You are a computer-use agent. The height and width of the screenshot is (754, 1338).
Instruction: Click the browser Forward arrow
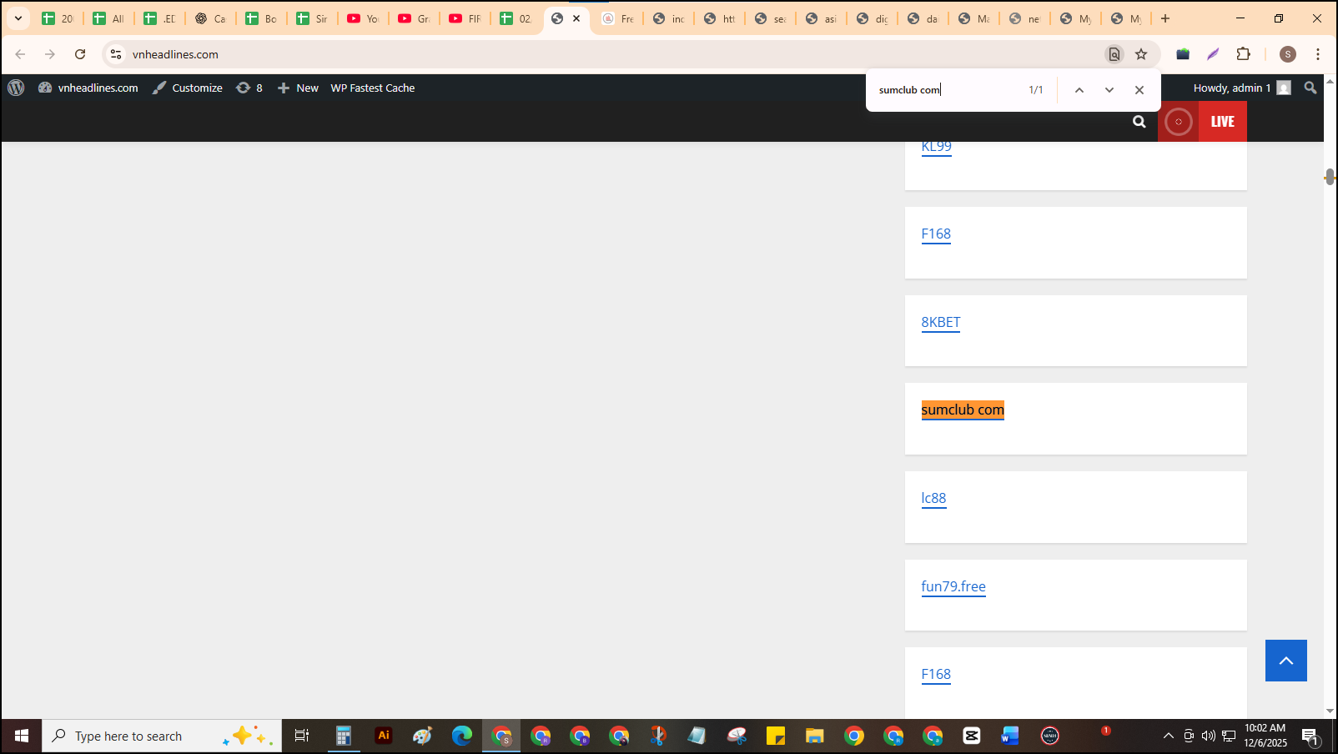[50, 54]
